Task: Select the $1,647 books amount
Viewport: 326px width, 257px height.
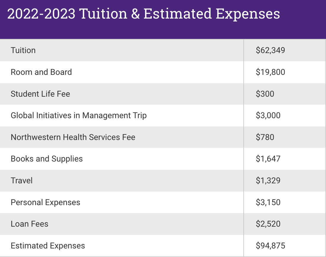Action: (268, 159)
